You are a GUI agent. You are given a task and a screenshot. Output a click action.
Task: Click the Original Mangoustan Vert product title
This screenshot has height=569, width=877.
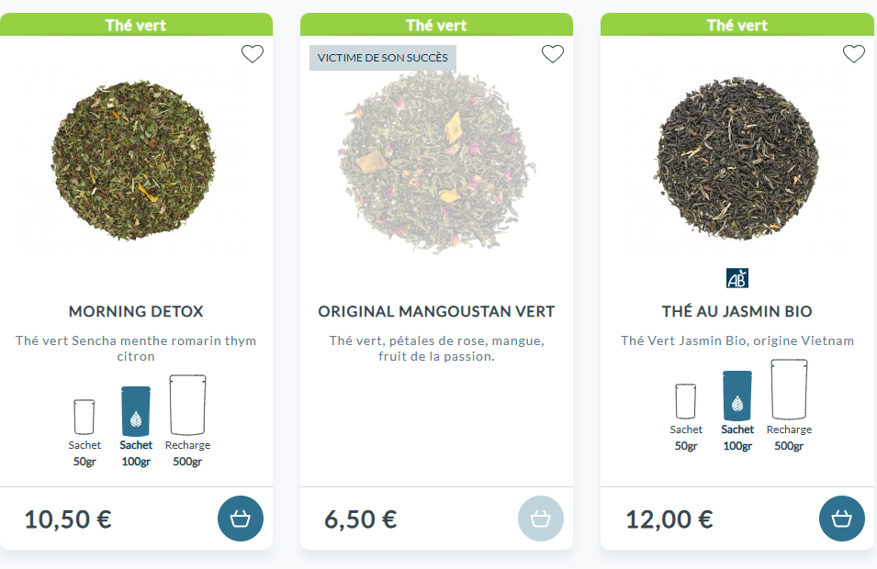[435, 311]
